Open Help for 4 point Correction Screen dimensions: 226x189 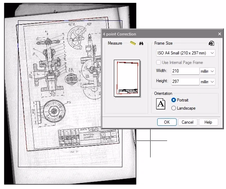(208, 122)
